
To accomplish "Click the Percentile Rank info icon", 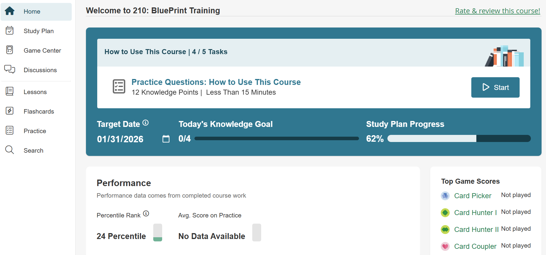I will tap(146, 214).
